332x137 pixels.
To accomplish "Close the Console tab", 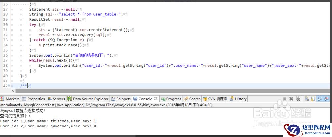I will pos(156,99).
